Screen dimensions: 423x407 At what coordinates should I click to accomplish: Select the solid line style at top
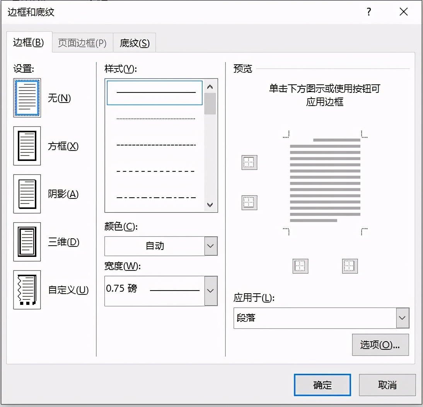pos(154,92)
